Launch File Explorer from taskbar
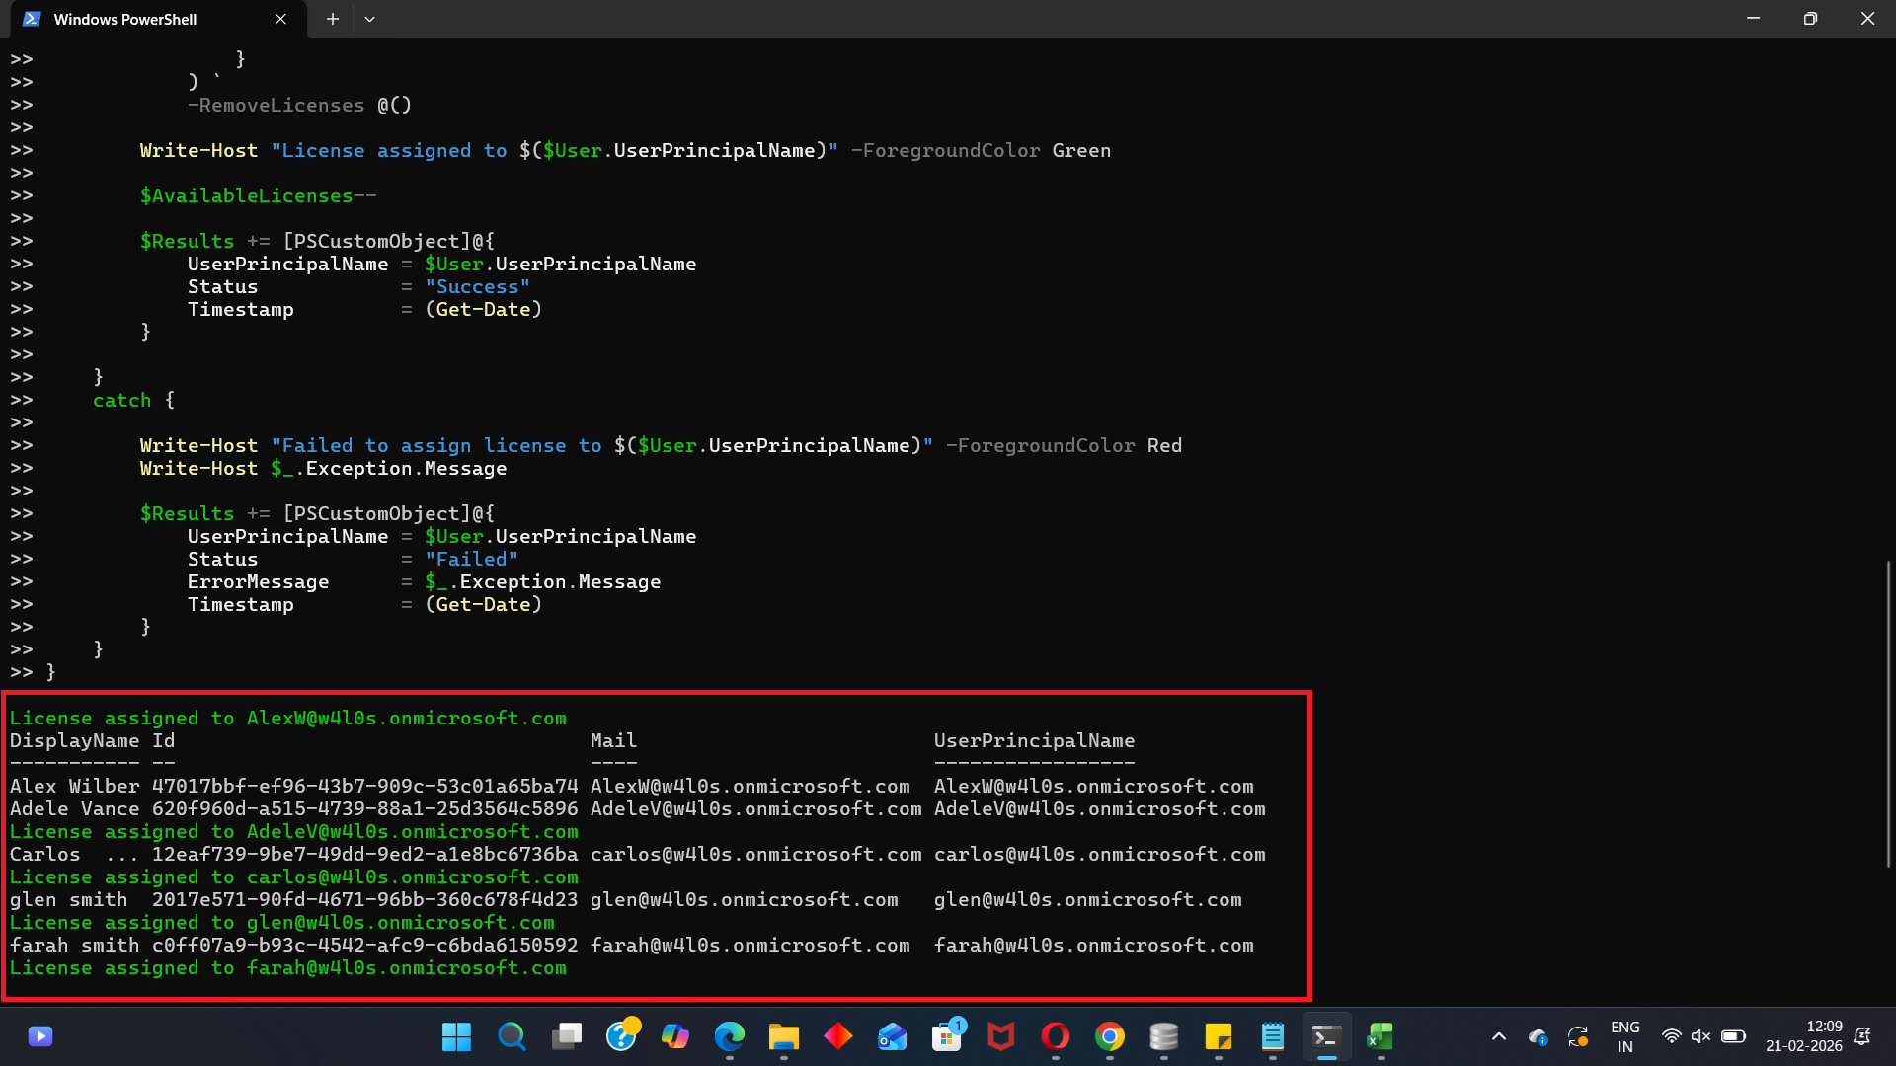The height and width of the screenshot is (1066, 1896). [x=784, y=1036]
